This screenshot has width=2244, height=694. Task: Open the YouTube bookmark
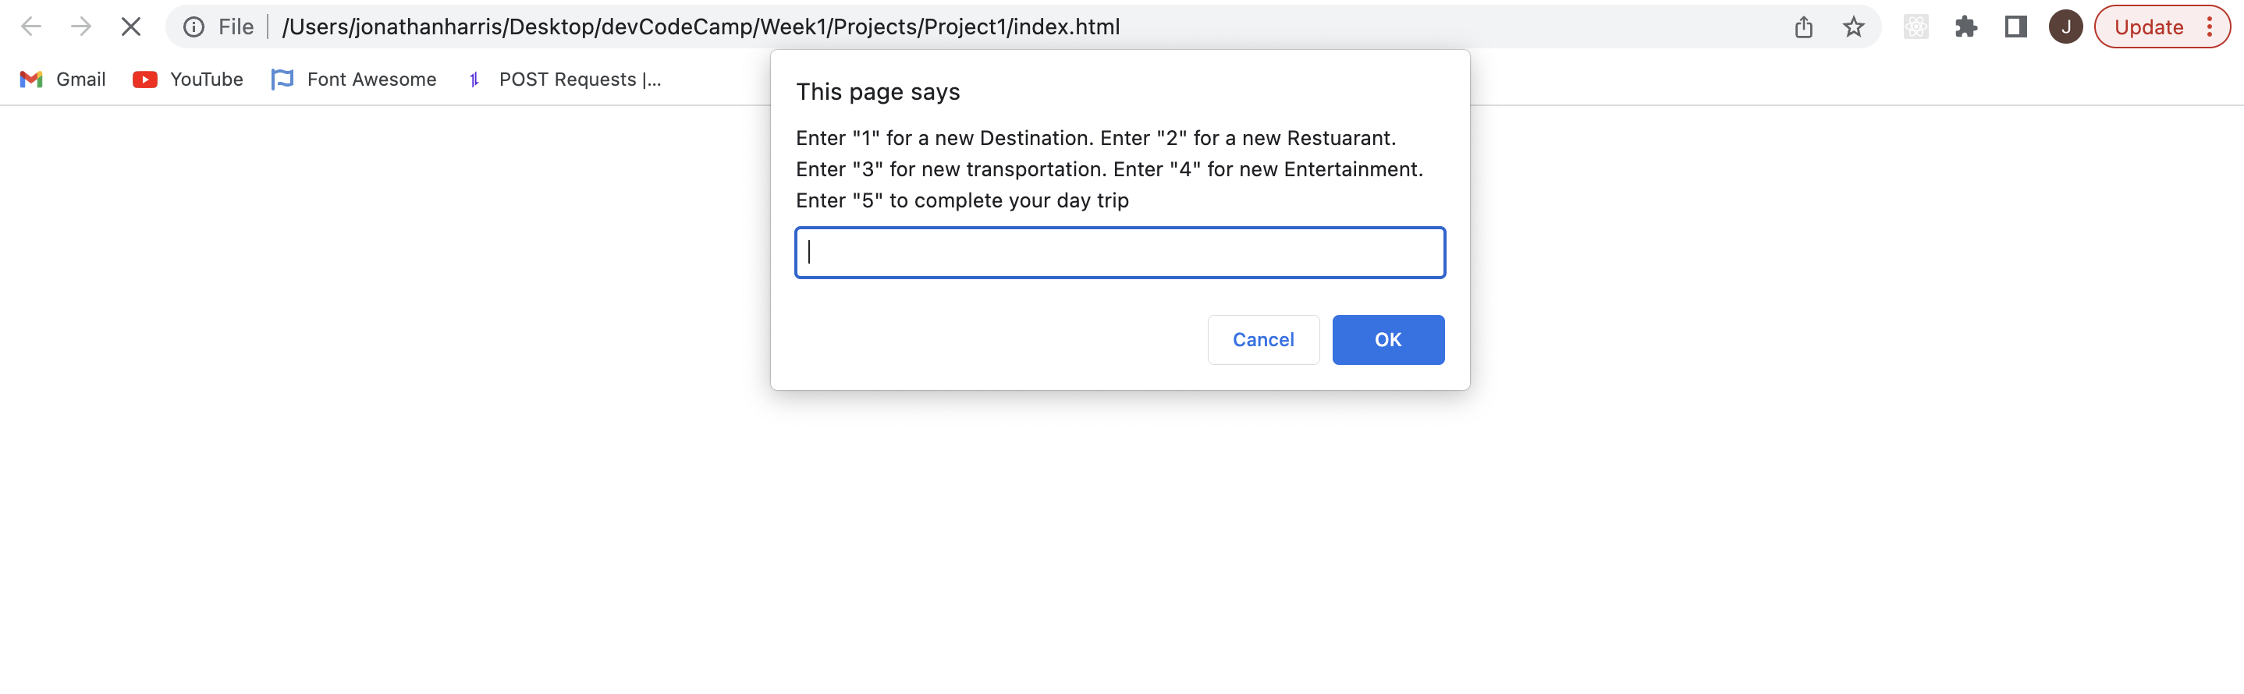coord(188,80)
